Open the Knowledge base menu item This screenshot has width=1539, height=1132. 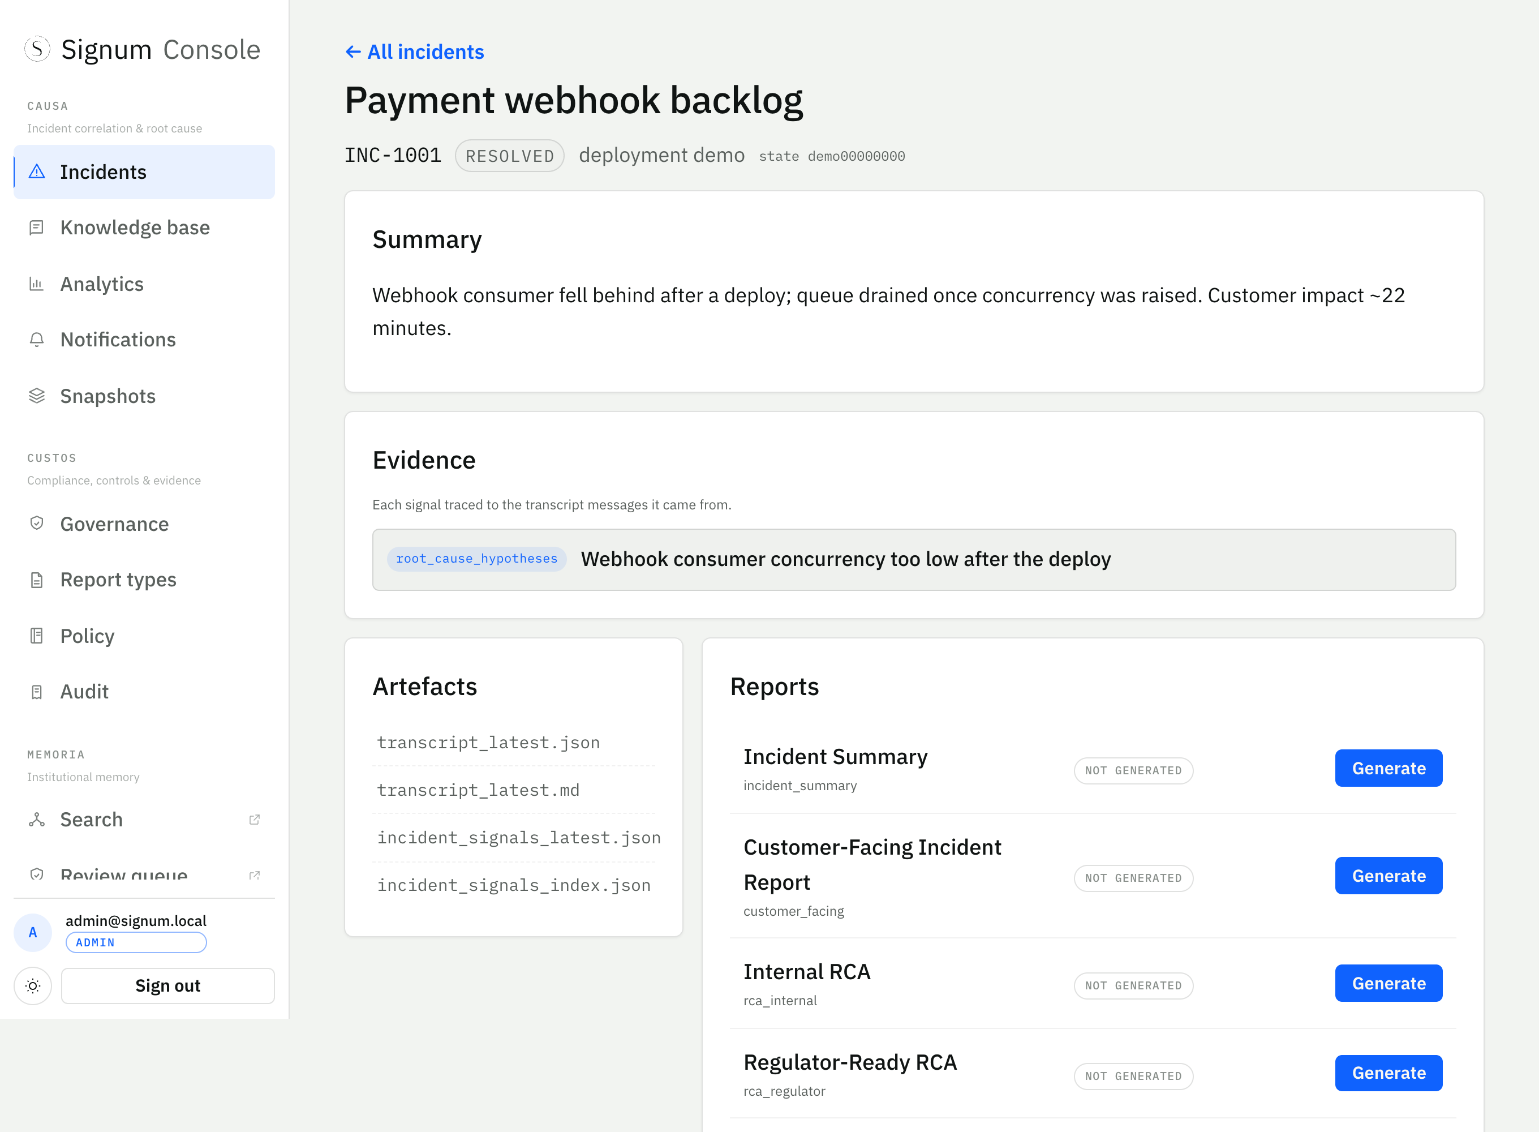(144, 228)
